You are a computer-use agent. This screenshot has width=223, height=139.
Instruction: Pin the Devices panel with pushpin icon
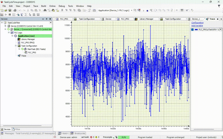[x=46, y=19]
